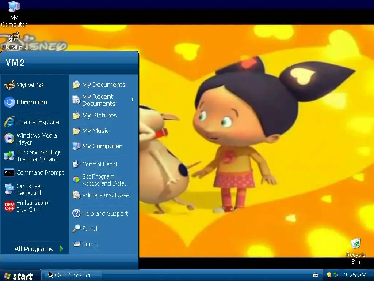Launch On-Screen Keyboard icon
Image resolution: width=374 pixels, height=281 pixels.
[x=9, y=189]
